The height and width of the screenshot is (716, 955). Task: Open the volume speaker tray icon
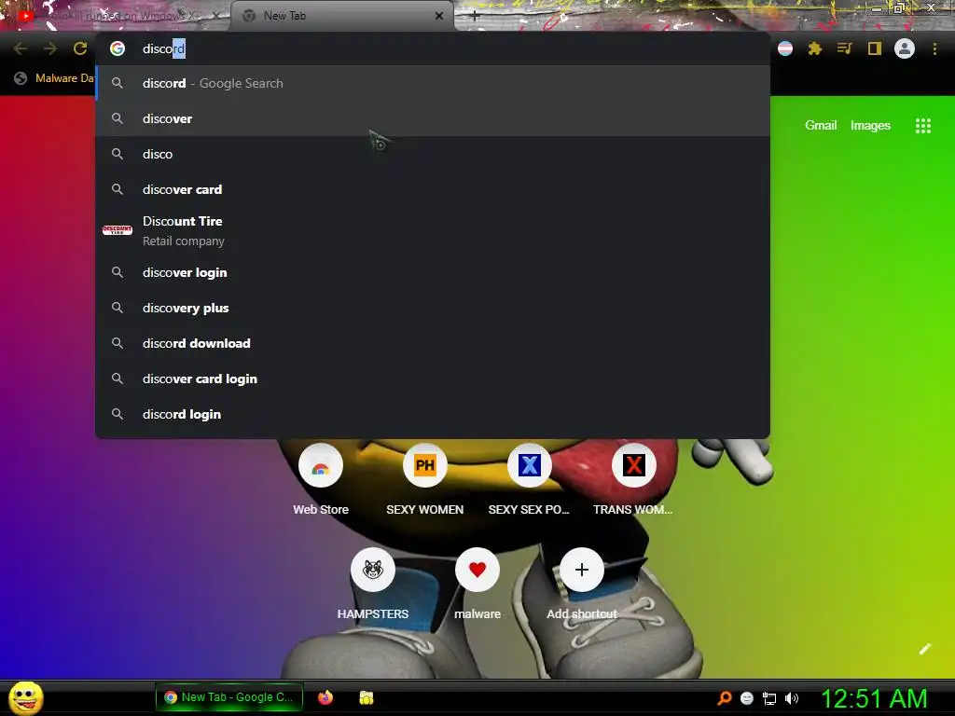(791, 698)
